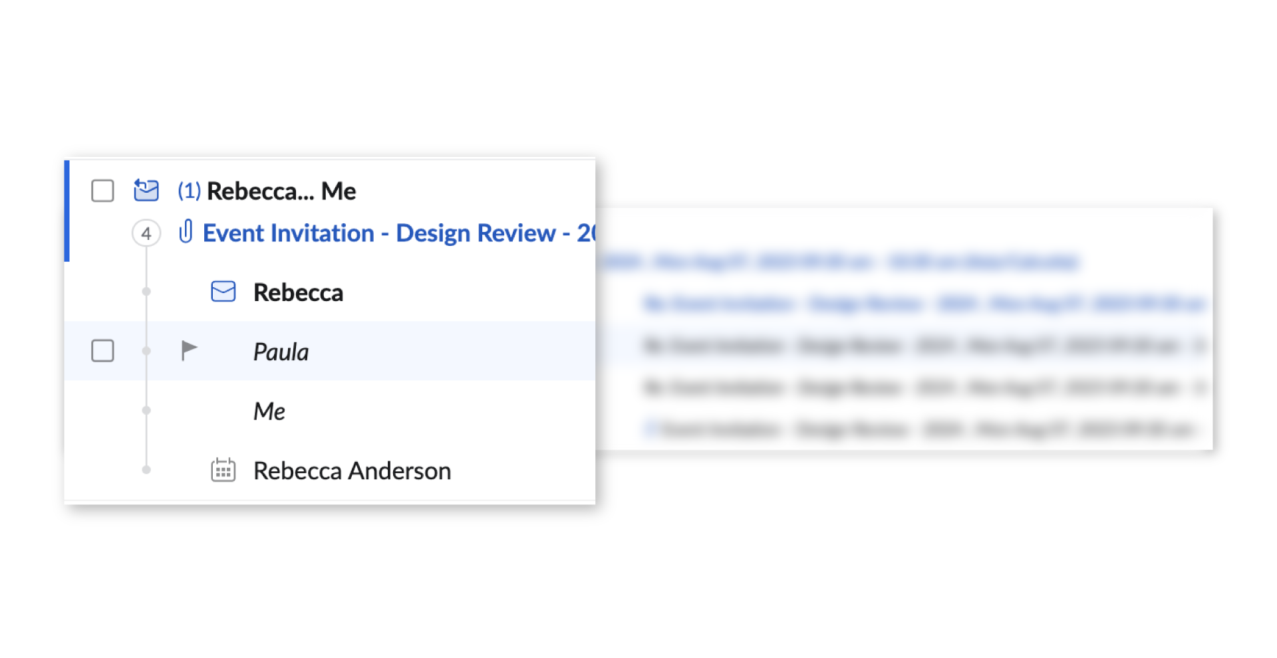Image resolution: width=1277 pixels, height=658 pixels.
Task: Toggle the flag on Paula's message
Action: (189, 350)
